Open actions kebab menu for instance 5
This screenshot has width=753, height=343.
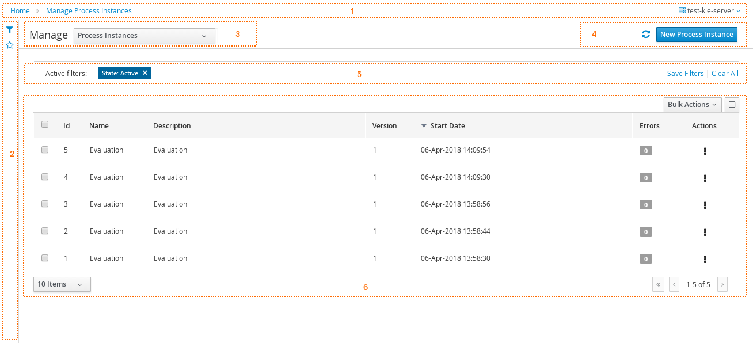(705, 151)
